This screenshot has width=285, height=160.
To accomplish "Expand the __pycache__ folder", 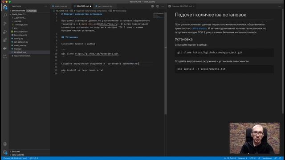I will [20, 18].
